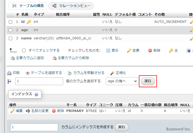
Task: Click the PRIMARY key name cell
Action: point(75,111)
